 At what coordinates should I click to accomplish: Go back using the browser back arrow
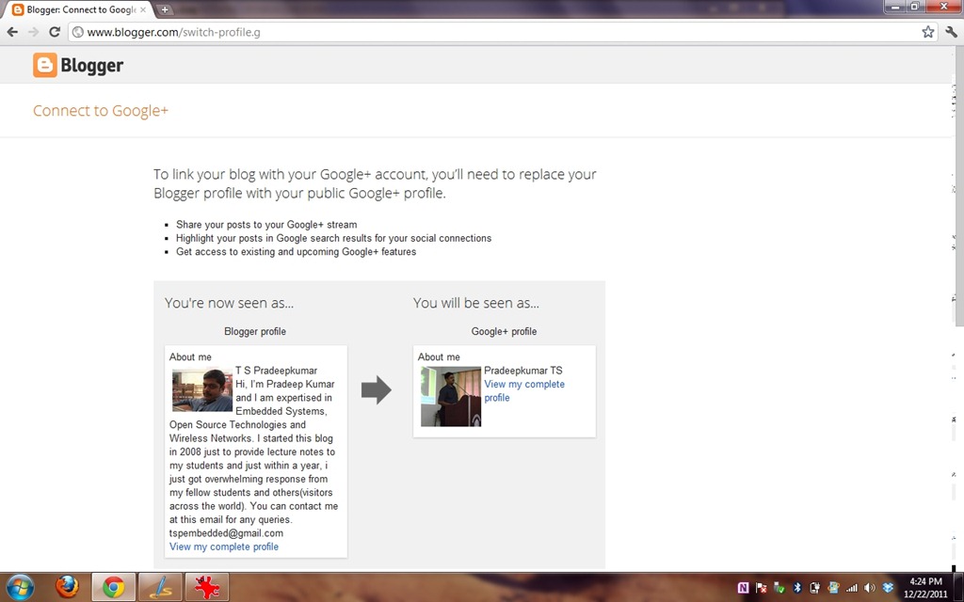[12, 32]
